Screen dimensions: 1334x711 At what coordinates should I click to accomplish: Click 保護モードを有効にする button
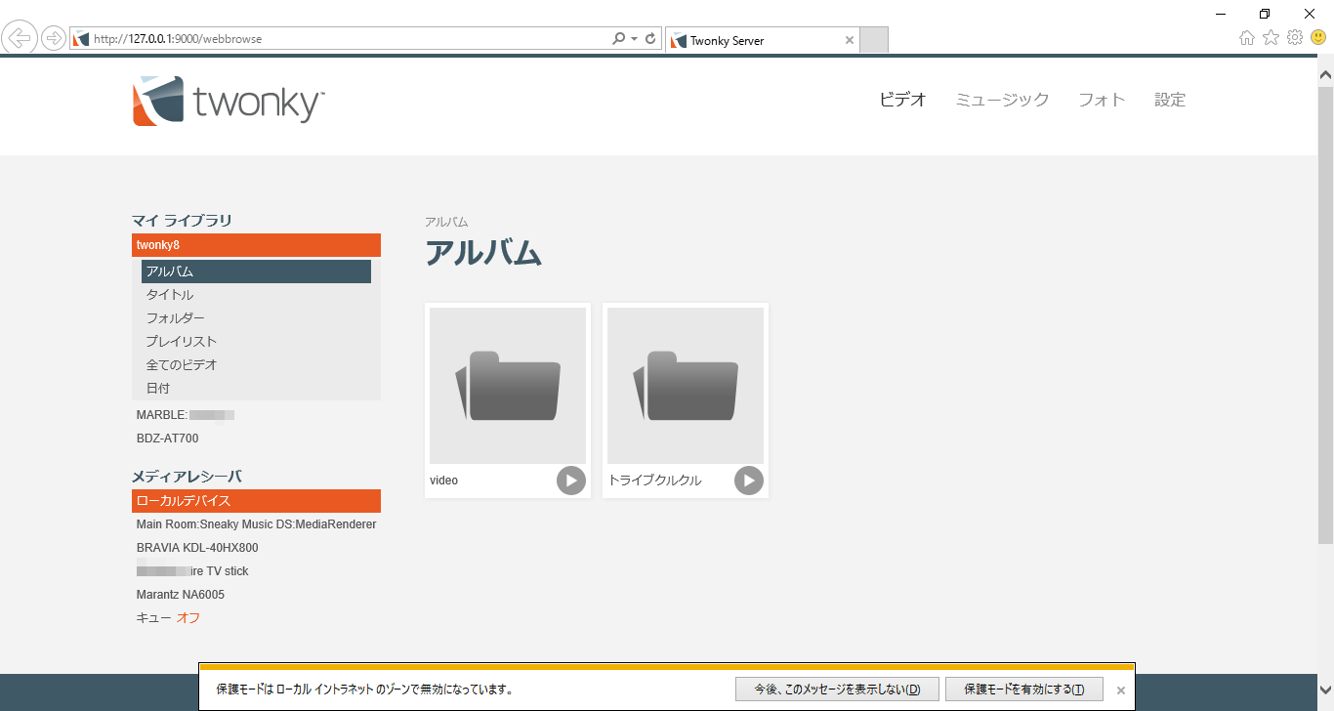[1024, 689]
